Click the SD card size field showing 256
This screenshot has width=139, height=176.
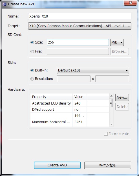(78, 42)
